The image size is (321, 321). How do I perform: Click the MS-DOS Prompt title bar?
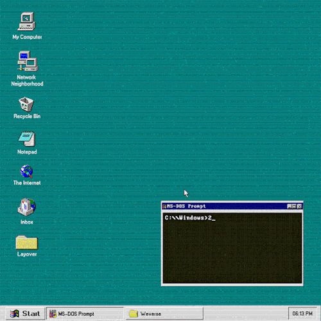click(232, 206)
